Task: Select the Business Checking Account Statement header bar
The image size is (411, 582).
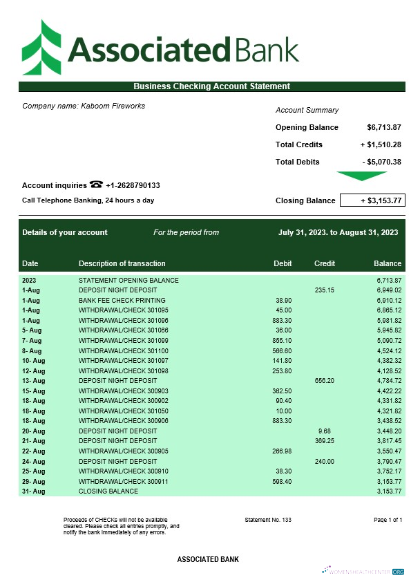Action: 212,86
